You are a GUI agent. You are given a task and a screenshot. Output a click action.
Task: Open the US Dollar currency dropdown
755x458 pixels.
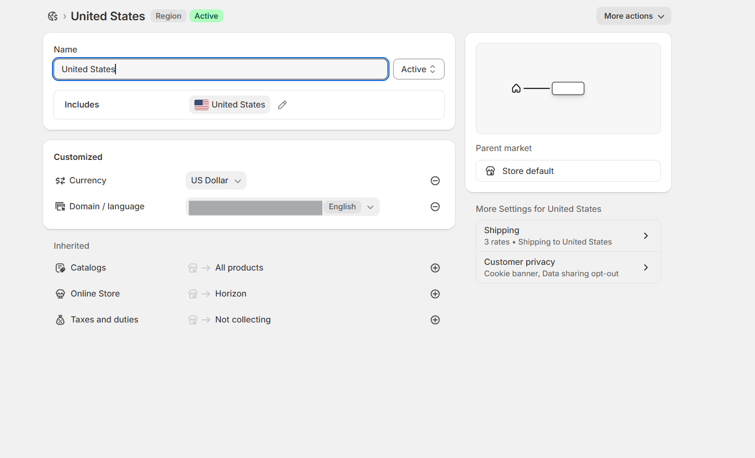[216, 181]
